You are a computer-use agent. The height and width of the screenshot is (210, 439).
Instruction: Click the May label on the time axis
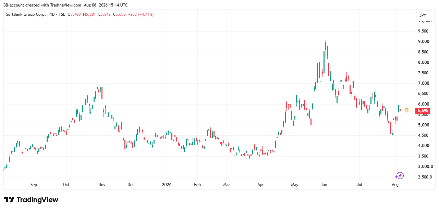(295, 185)
